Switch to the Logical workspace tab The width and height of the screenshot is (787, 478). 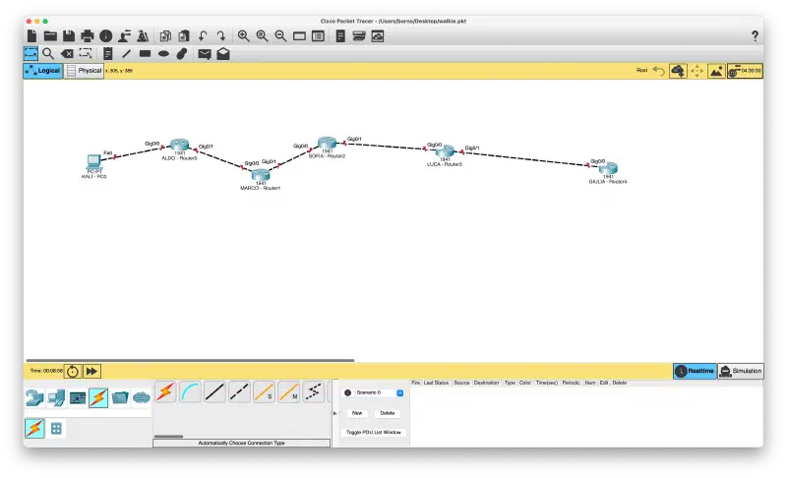point(43,71)
